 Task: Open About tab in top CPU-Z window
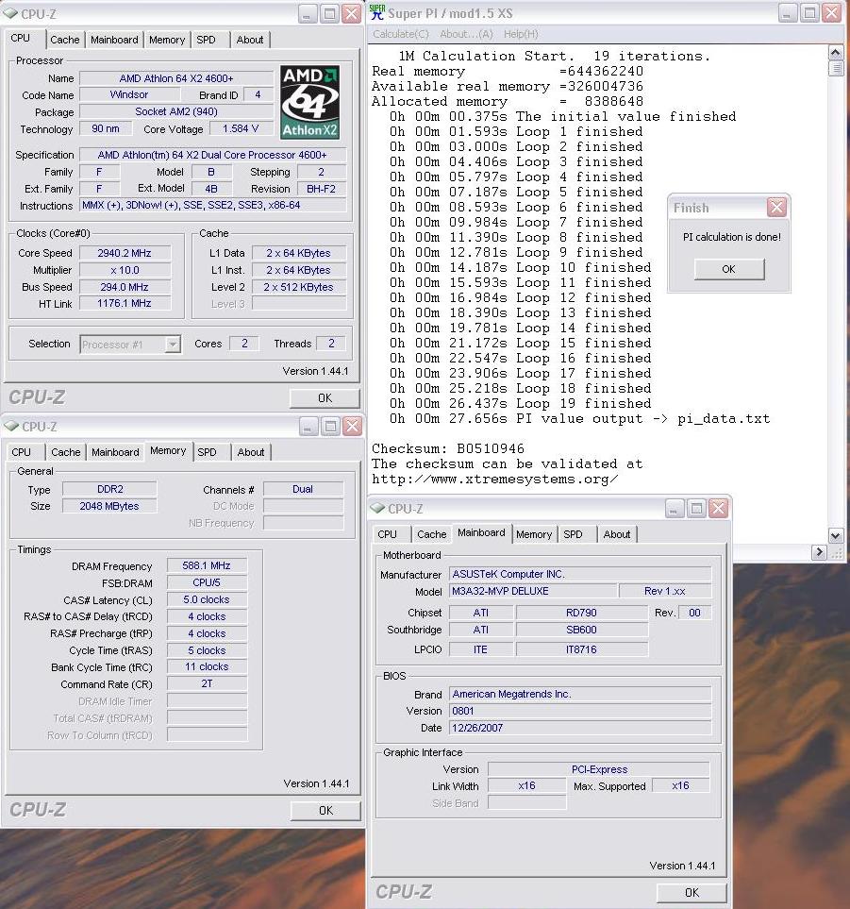[250, 40]
